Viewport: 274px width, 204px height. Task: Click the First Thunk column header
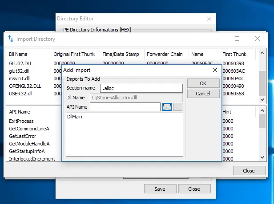tap(238, 54)
